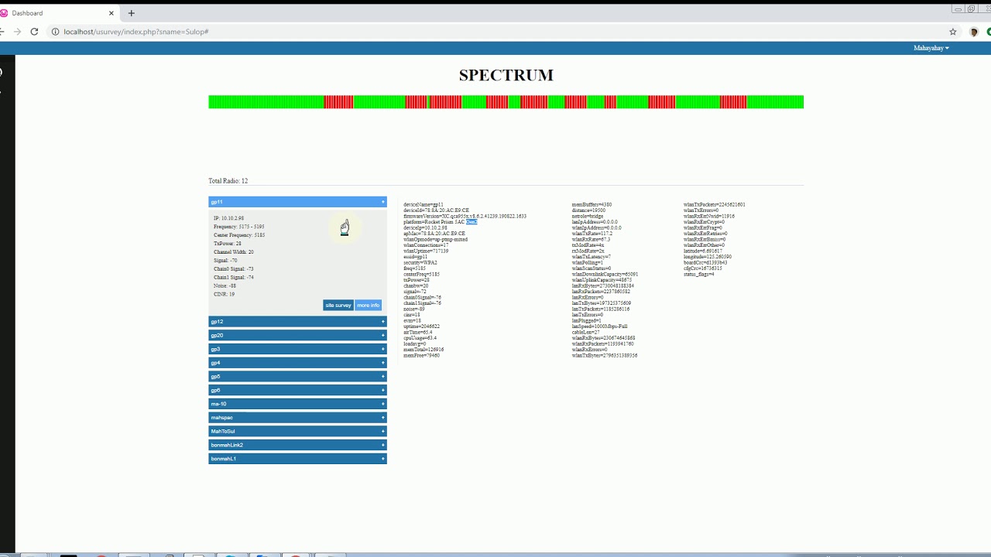Expand the gp12 radio panel

pyautogui.click(x=297, y=322)
